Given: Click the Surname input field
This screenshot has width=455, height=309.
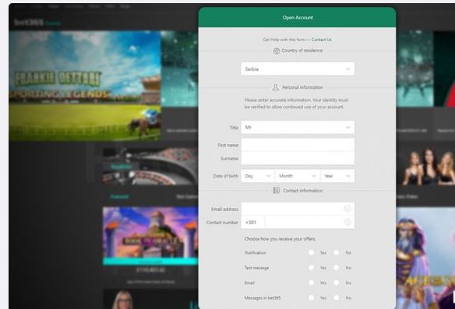Looking at the screenshot, I should (x=298, y=158).
